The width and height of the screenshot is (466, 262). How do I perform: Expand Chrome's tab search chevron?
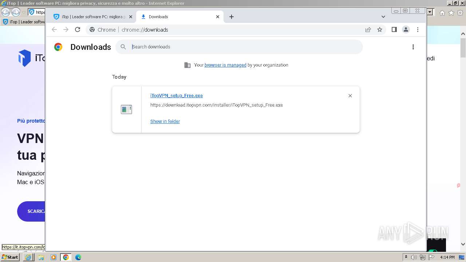(383, 17)
